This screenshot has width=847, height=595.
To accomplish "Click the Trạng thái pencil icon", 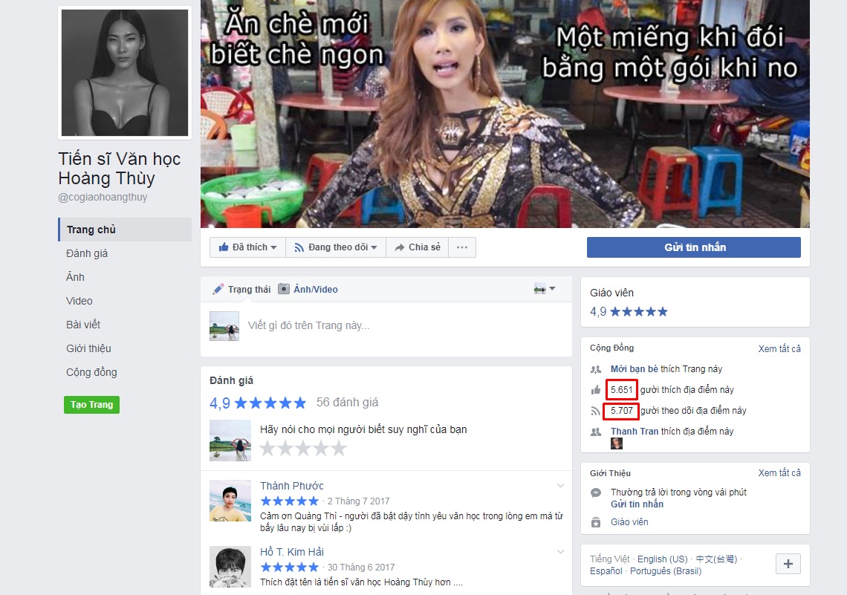I will coord(218,289).
